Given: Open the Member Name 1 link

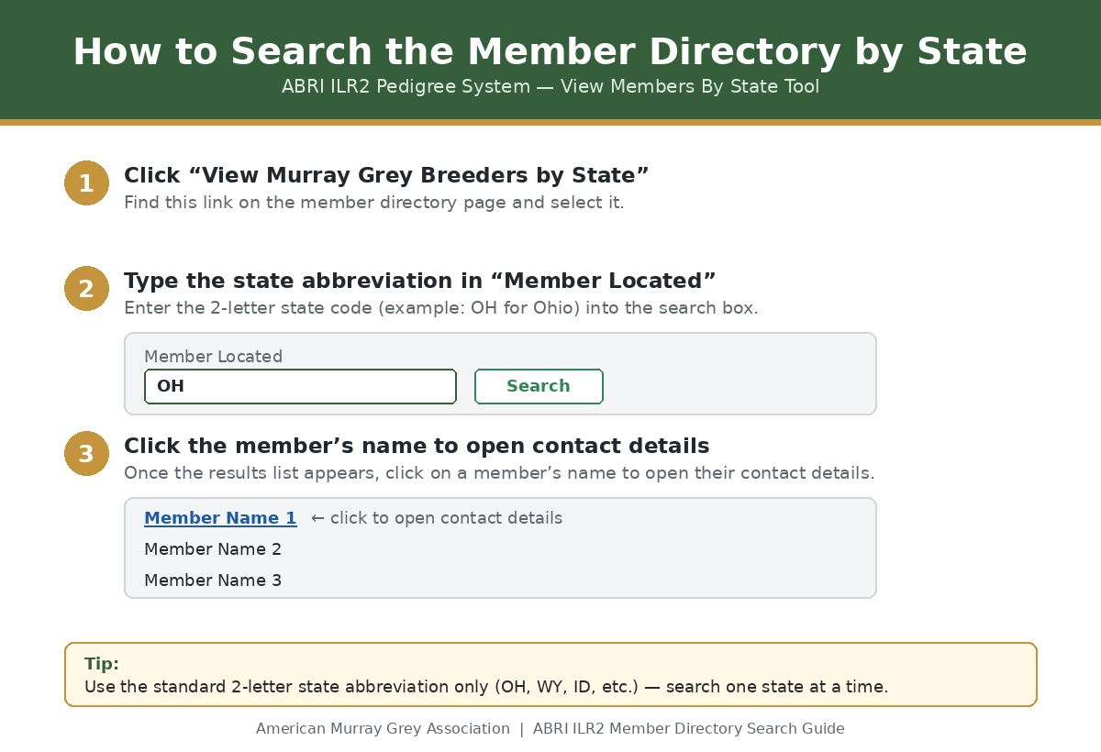Looking at the screenshot, I should [220, 518].
